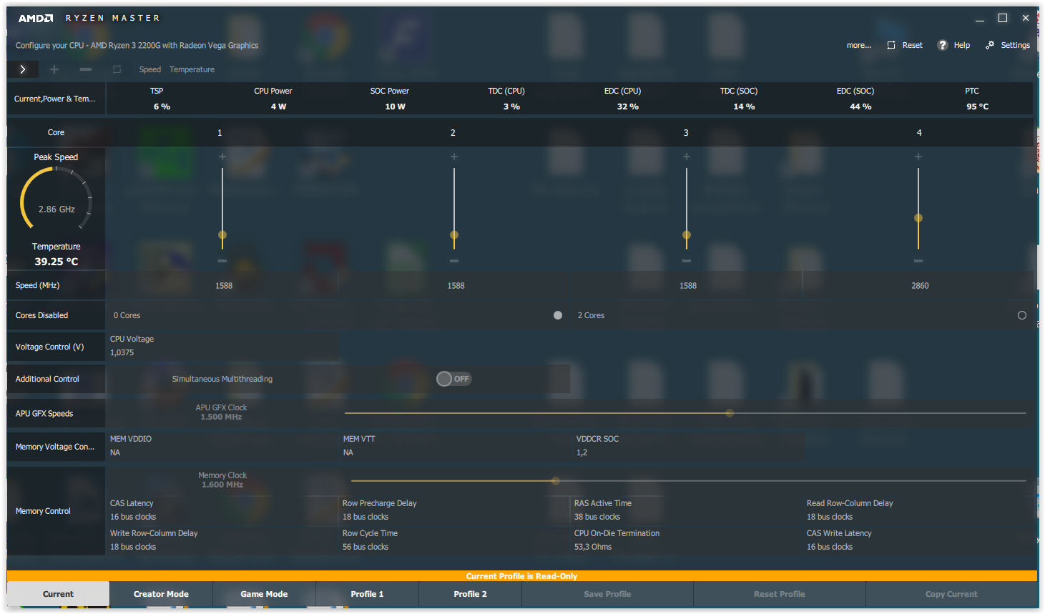Open Settings via the gear icon
Screen dimensions: 1045x614
point(990,45)
